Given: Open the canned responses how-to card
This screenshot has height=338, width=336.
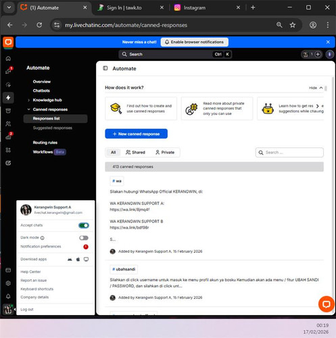Looking at the screenshot, I should 141,109.
